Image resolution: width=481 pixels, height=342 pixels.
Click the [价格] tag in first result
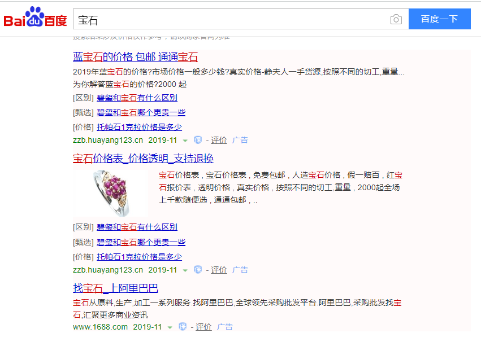83,127
